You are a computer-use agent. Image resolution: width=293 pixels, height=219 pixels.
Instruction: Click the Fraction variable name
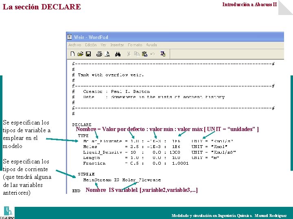tap(94, 163)
